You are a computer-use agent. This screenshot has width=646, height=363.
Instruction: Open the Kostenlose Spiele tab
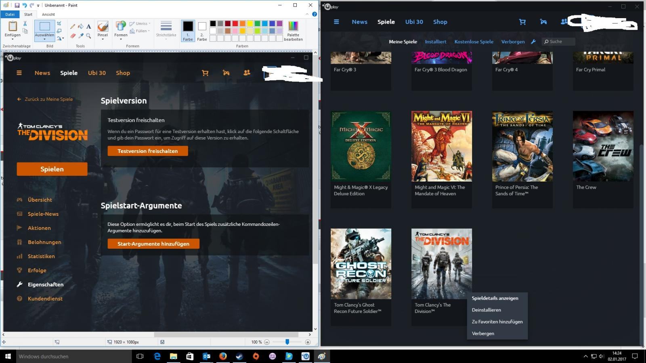point(474,42)
